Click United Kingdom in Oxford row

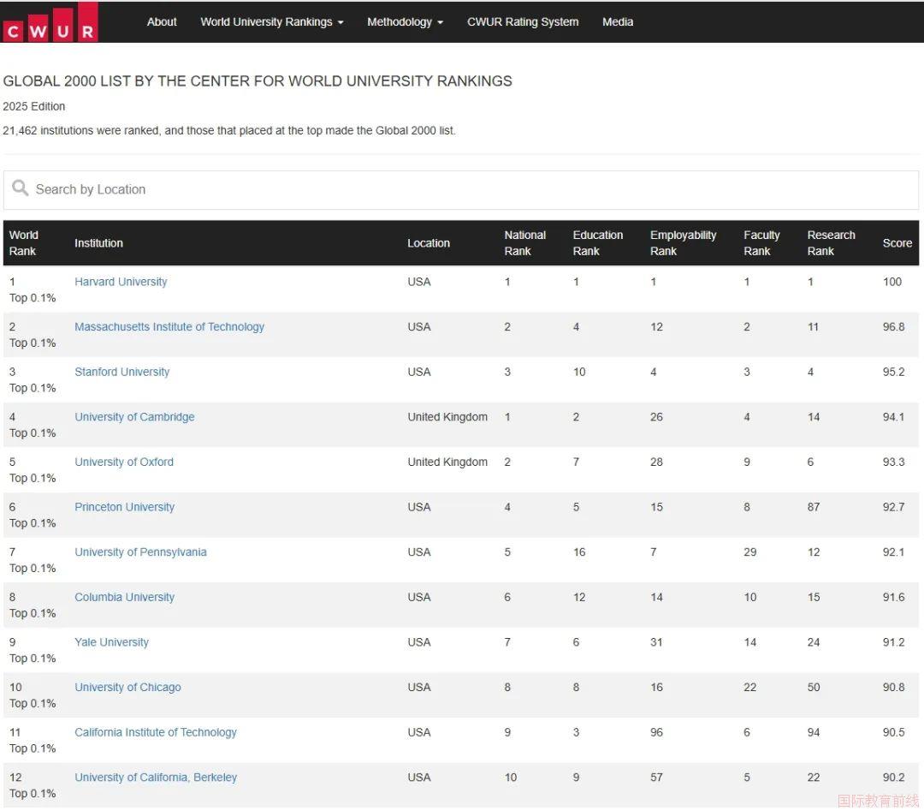coord(447,462)
